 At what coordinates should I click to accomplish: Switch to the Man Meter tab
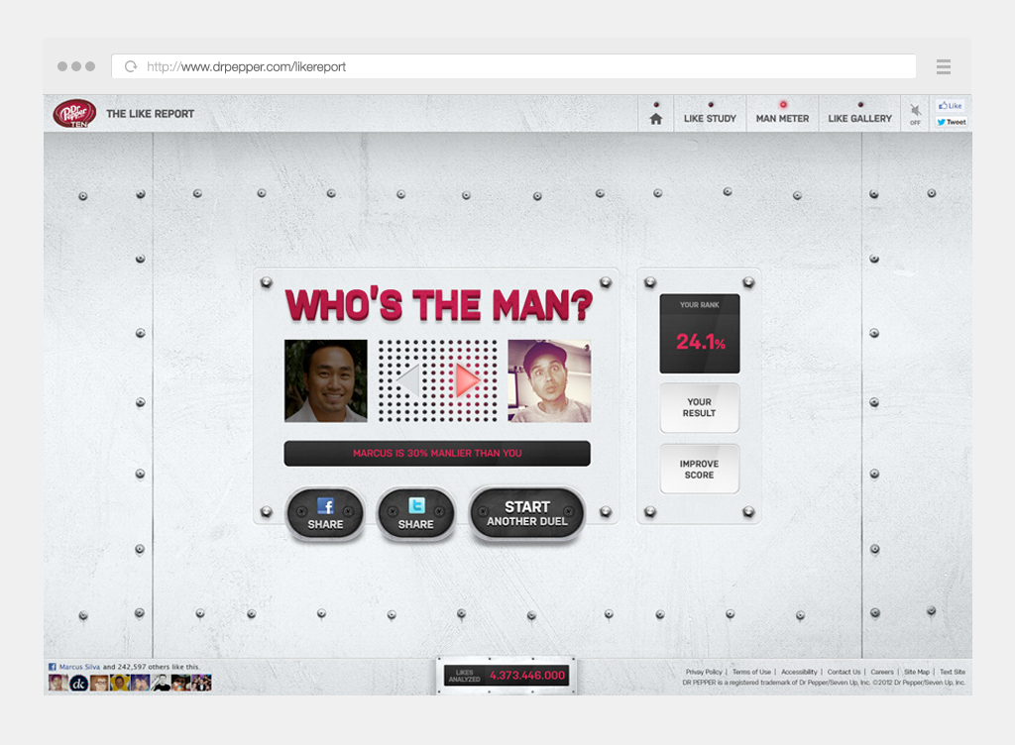(782, 118)
